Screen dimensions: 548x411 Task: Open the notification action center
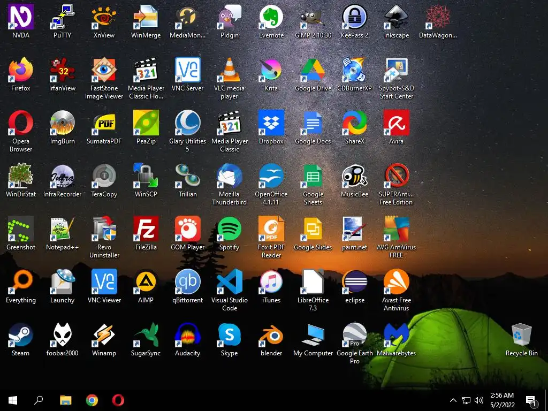point(531,400)
